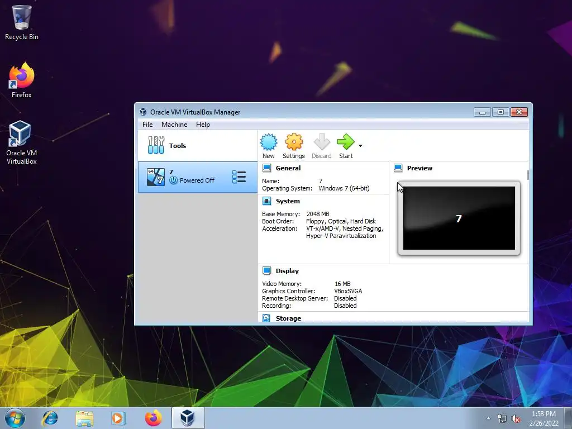Minimize the VirtualBox Manager window

pyautogui.click(x=482, y=112)
